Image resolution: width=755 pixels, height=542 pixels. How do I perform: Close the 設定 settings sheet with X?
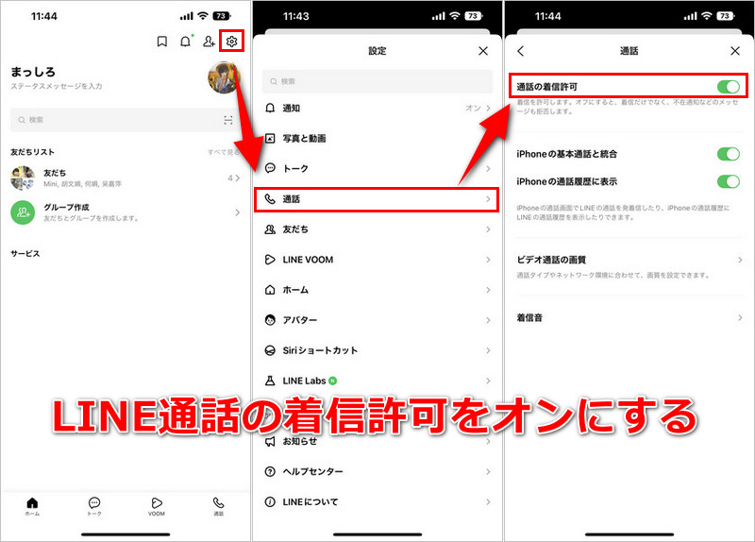tap(483, 51)
